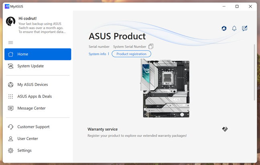This screenshot has width=260, height=165.
Task: Open My ASUS Devices page
Action: coord(38,85)
